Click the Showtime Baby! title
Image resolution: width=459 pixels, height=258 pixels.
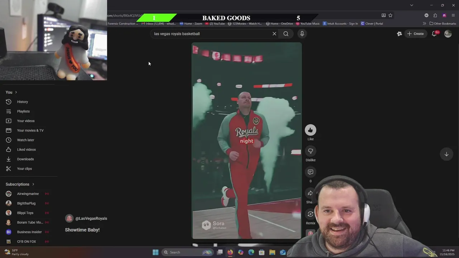point(82,230)
